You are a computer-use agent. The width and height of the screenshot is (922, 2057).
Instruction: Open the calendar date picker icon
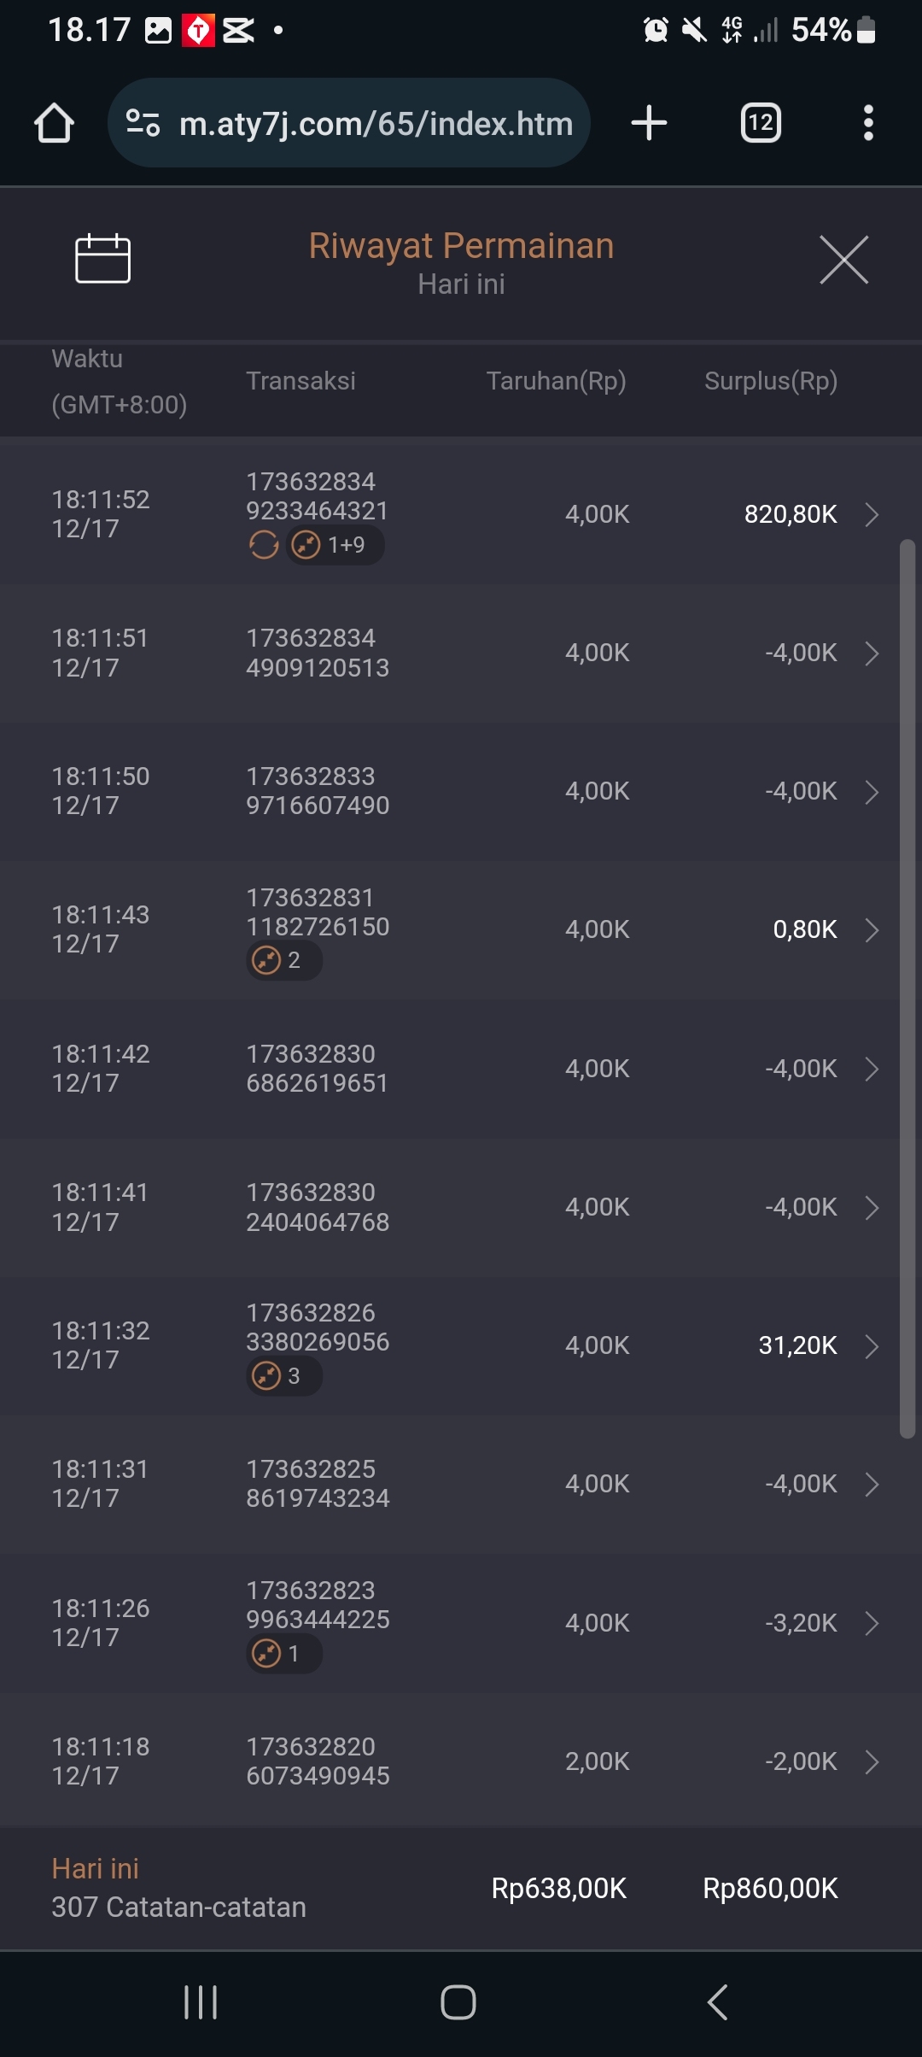click(x=102, y=258)
